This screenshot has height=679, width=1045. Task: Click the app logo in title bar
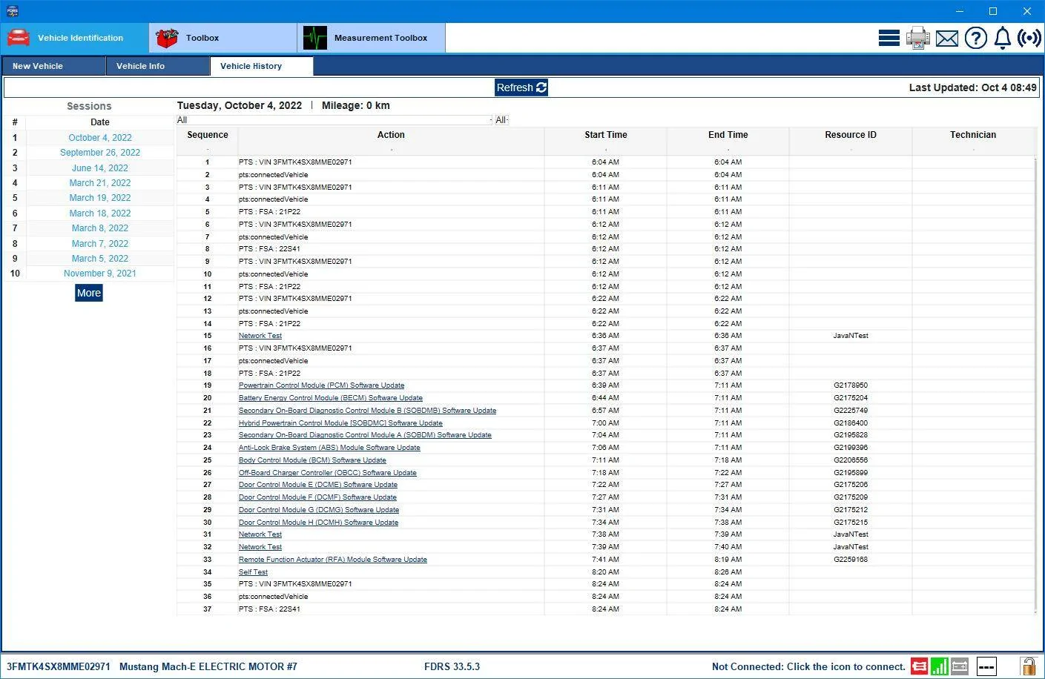[12, 11]
